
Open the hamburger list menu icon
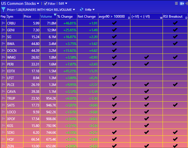pyautogui.click(x=176, y=3)
